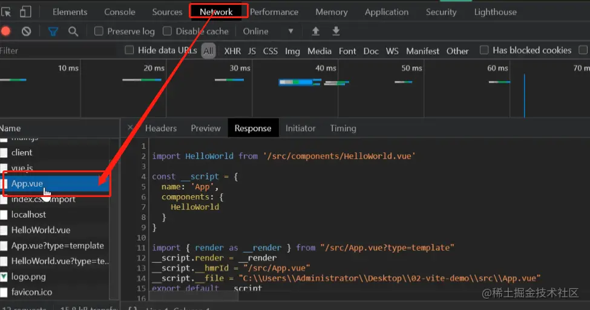Viewport: 590px width, 310px height.
Task: Open the Console tab
Action: click(120, 12)
